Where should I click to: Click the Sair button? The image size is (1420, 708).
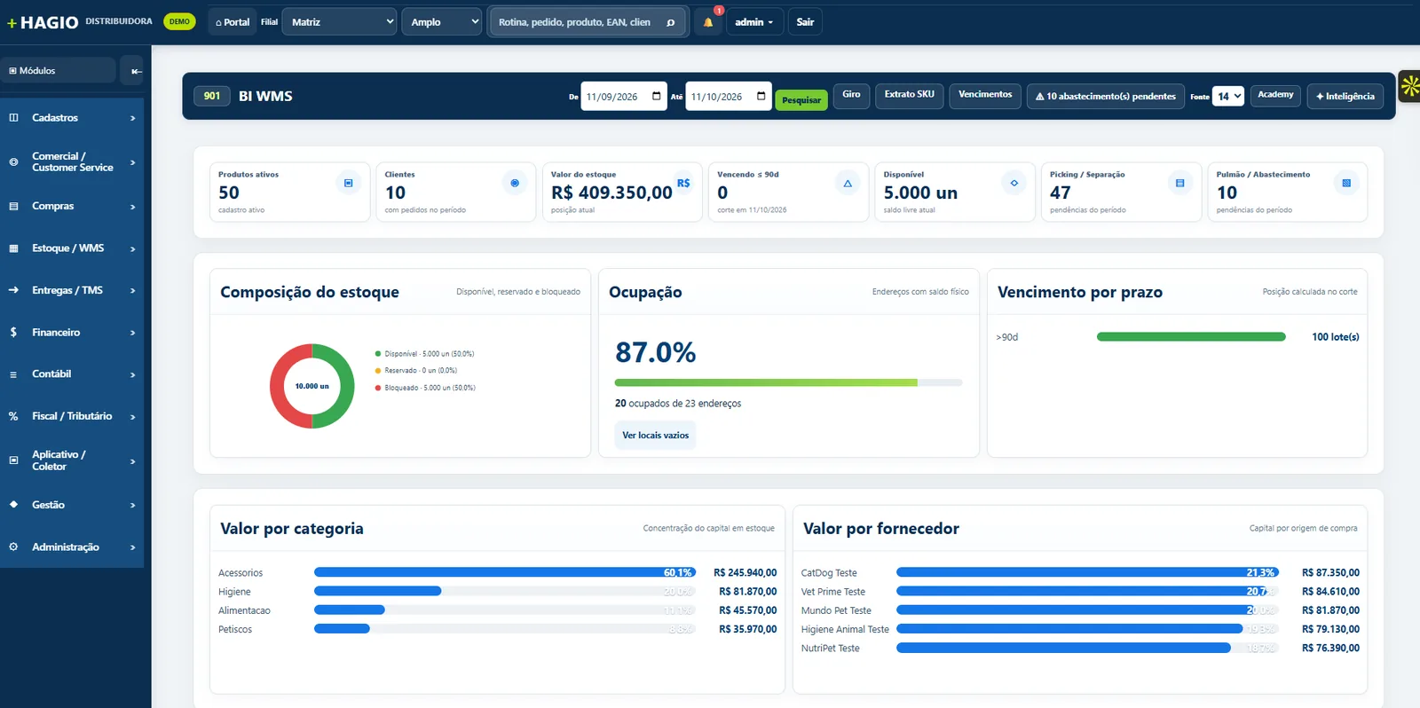point(805,22)
